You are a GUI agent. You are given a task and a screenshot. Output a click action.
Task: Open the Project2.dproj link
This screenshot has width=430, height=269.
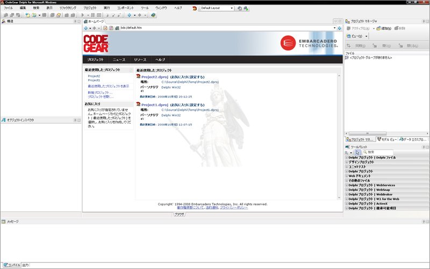pyautogui.click(x=155, y=77)
